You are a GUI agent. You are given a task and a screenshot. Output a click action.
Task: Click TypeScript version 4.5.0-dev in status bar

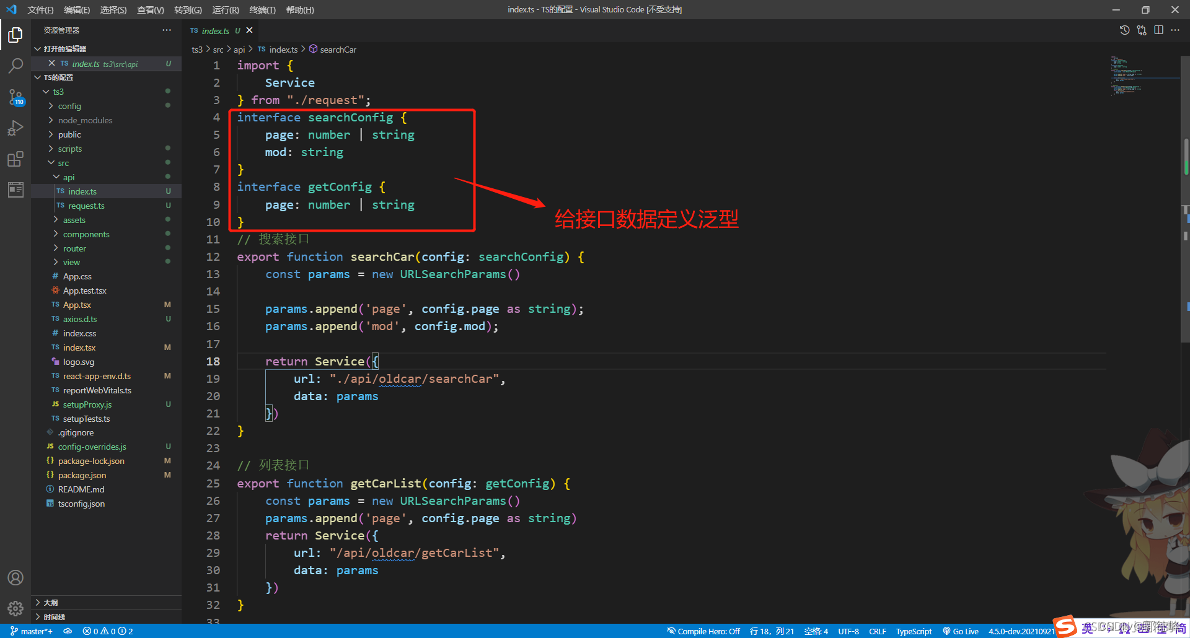pyautogui.click(x=1021, y=631)
